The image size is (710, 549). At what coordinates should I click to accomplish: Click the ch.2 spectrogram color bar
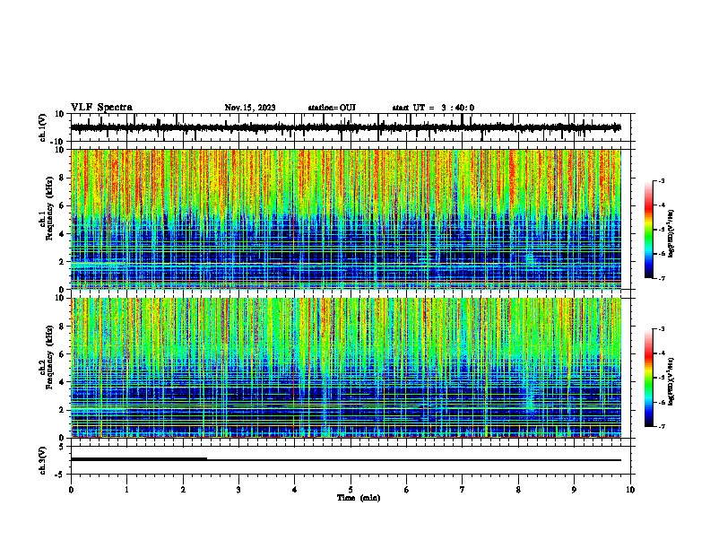(649, 378)
